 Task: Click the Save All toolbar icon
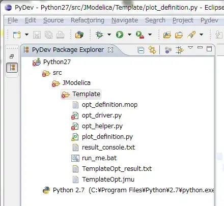[49, 35]
